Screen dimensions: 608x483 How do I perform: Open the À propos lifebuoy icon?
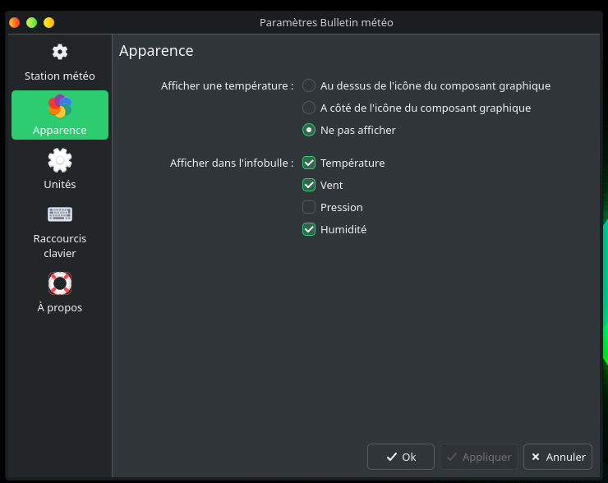[60, 283]
